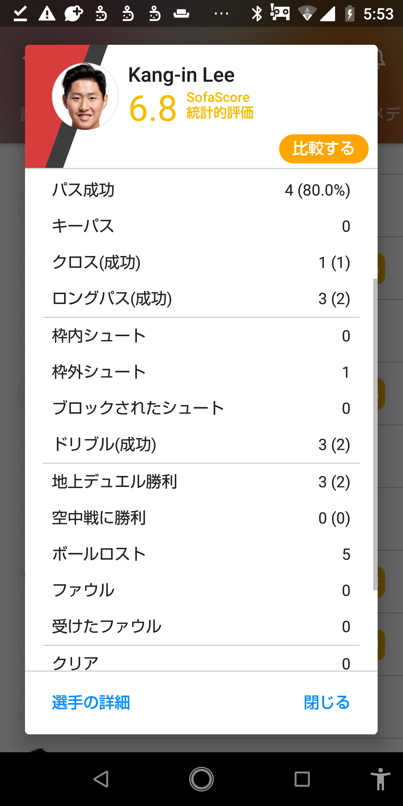Screen dimensions: 403x806
Task: Open recent apps square button
Action: 302,779
